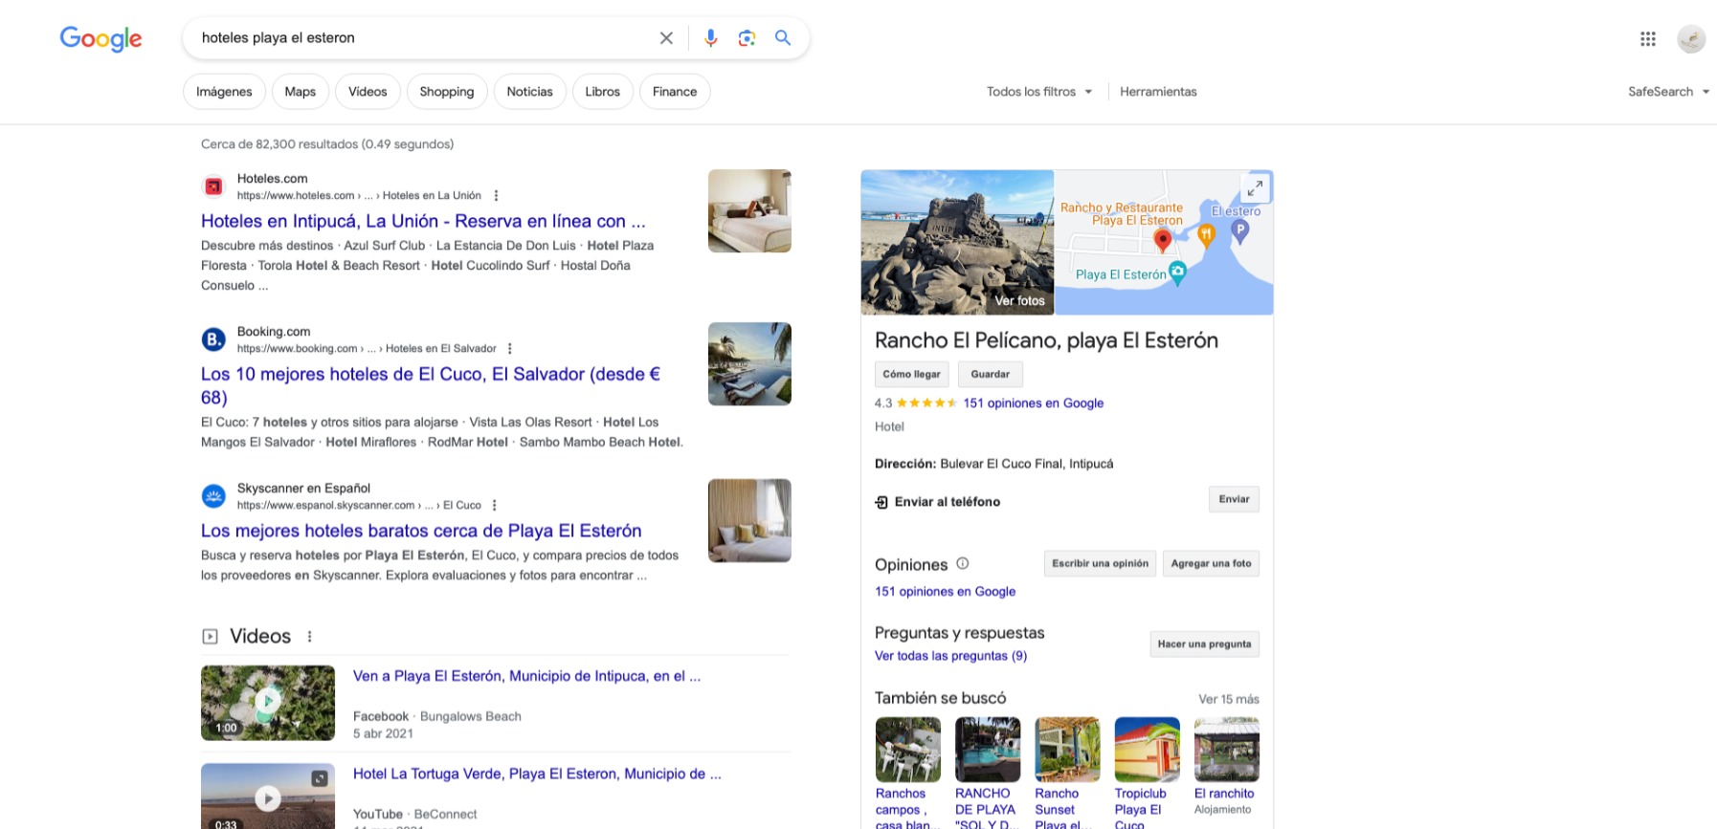Open Ven a Playa El Esterón video link

526,676
